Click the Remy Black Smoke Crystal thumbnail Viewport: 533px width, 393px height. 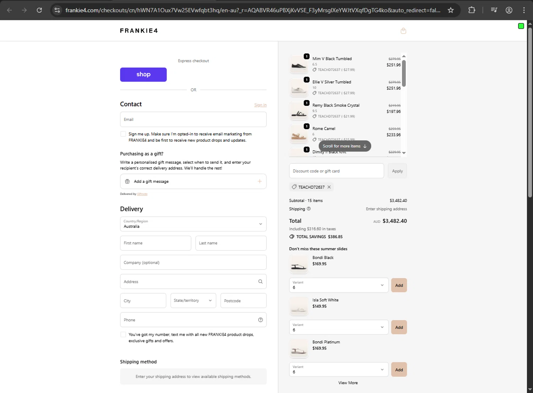pyautogui.click(x=299, y=111)
